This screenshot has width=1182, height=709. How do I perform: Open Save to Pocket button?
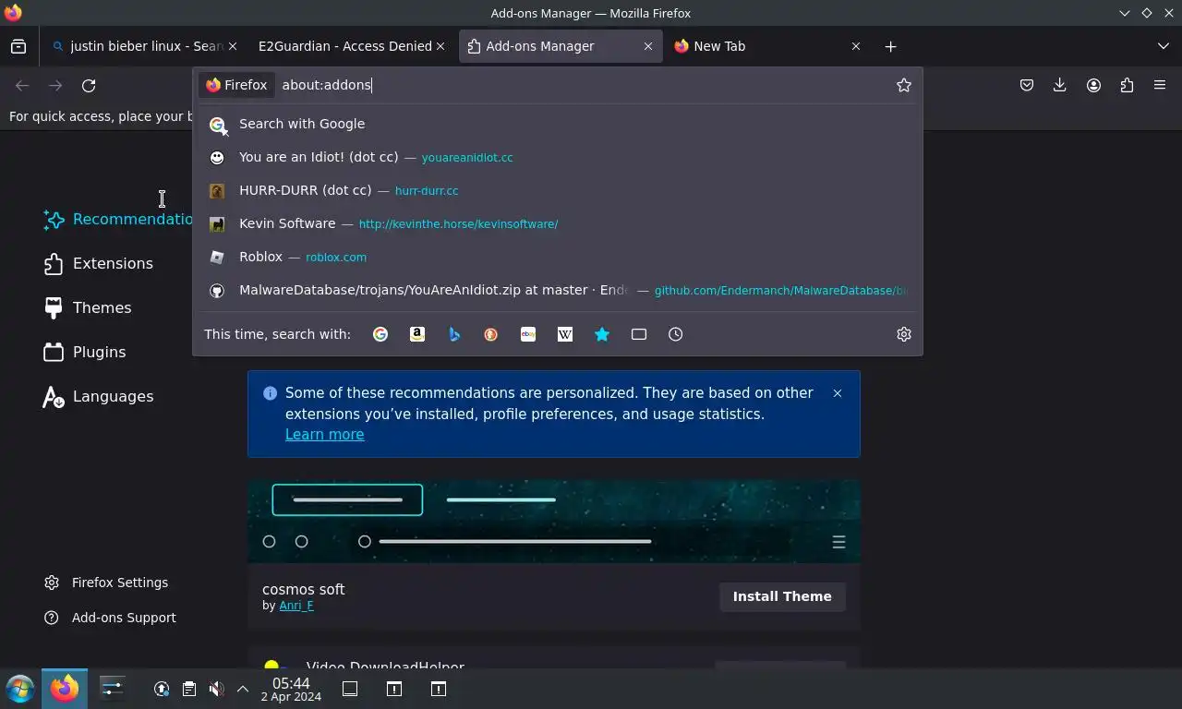[x=1027, y=85]
